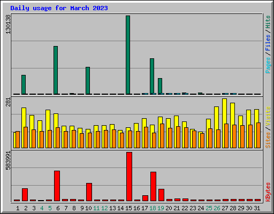Select the green hits bar for day 6
The height and width of the screenshot is (214, 274).
(x=56, y=70)
